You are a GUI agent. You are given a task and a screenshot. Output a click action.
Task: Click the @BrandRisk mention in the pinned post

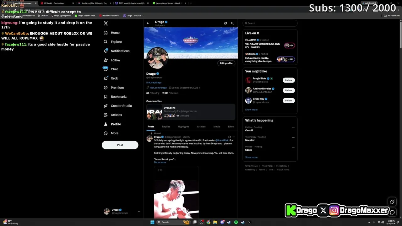[222, 140]
